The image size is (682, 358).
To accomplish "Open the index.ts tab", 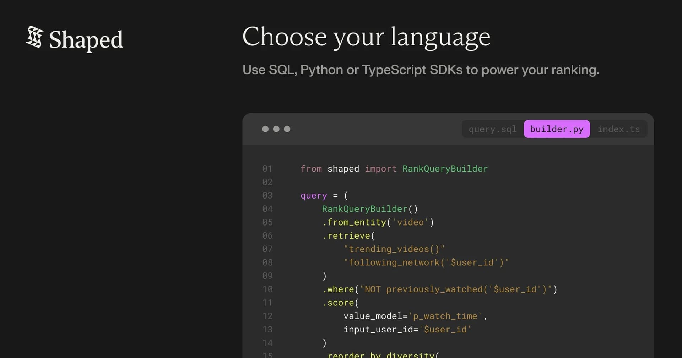I will pos(619,129).
